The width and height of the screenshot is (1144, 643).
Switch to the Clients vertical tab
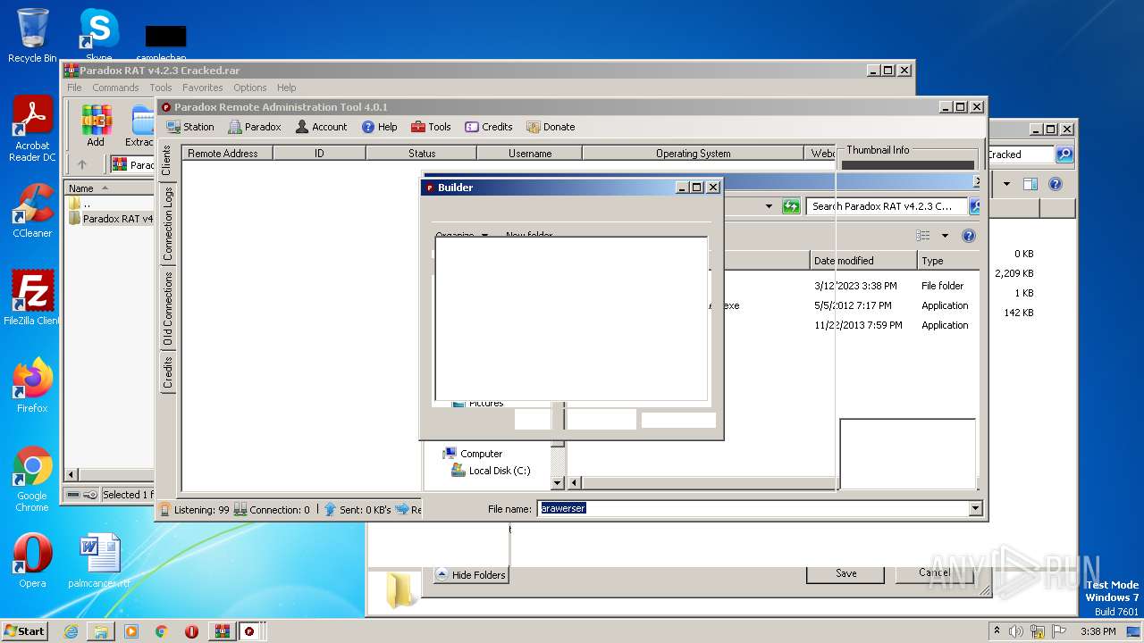[166, 160]
